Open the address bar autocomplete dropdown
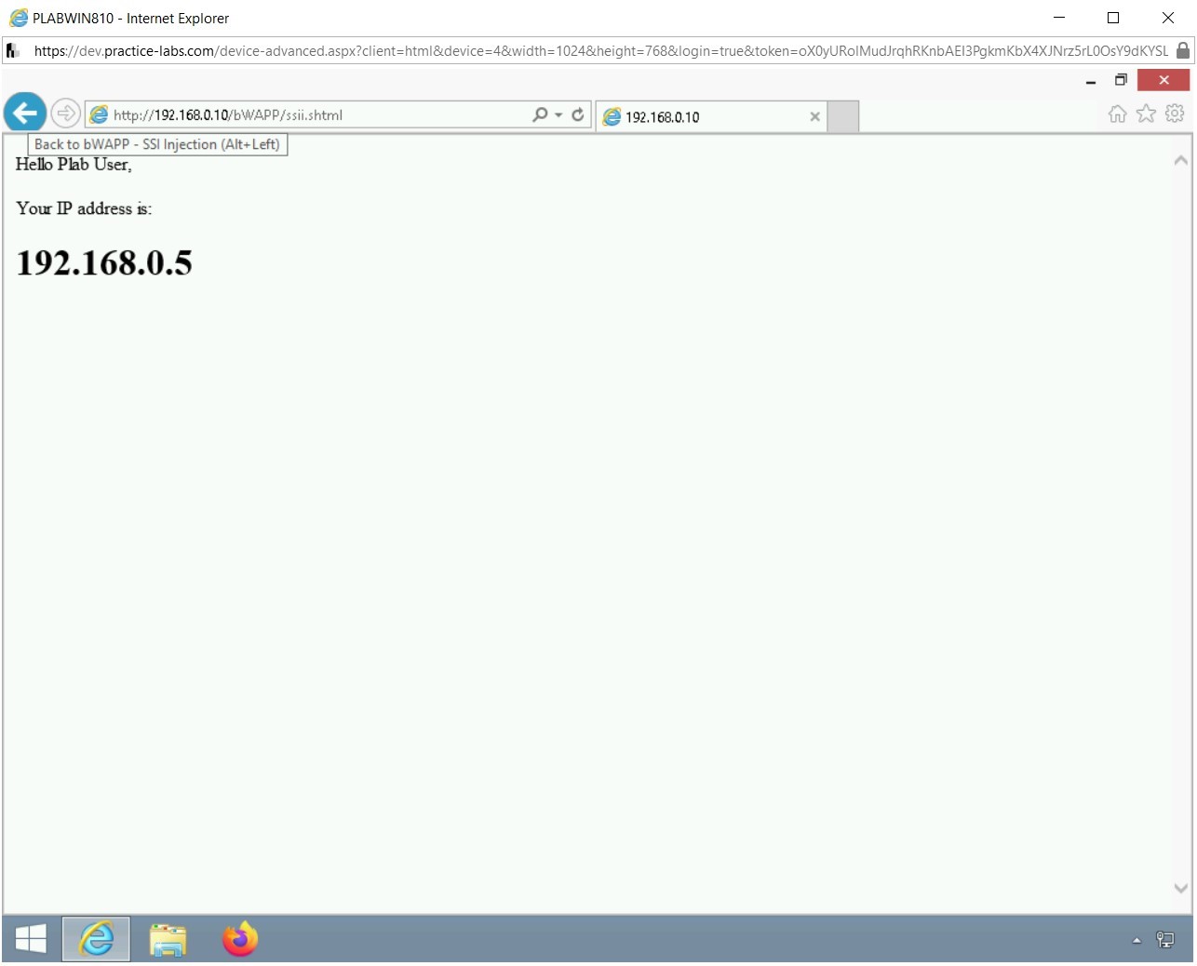 [558, 114]
